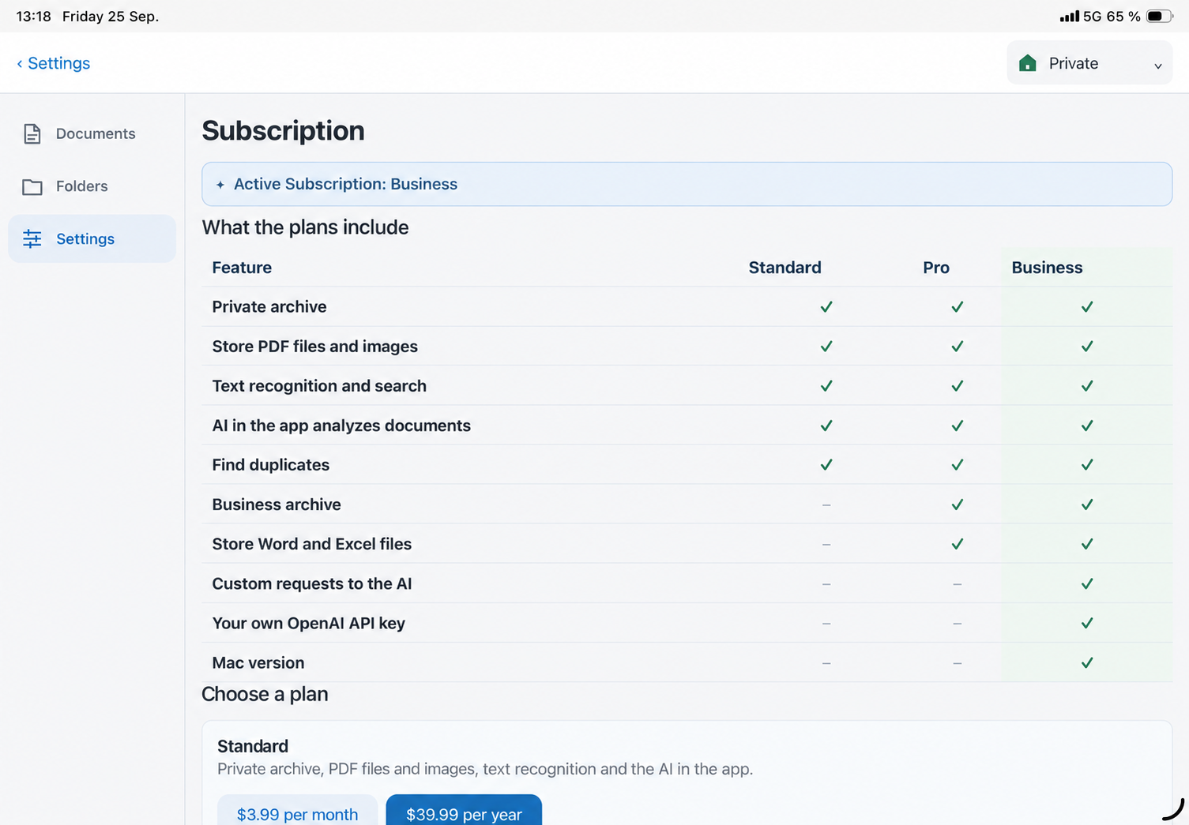This screenshot has height=825, width=1189.
Task: Open Documents in the sidebar
Action: (x=92, y=133)
